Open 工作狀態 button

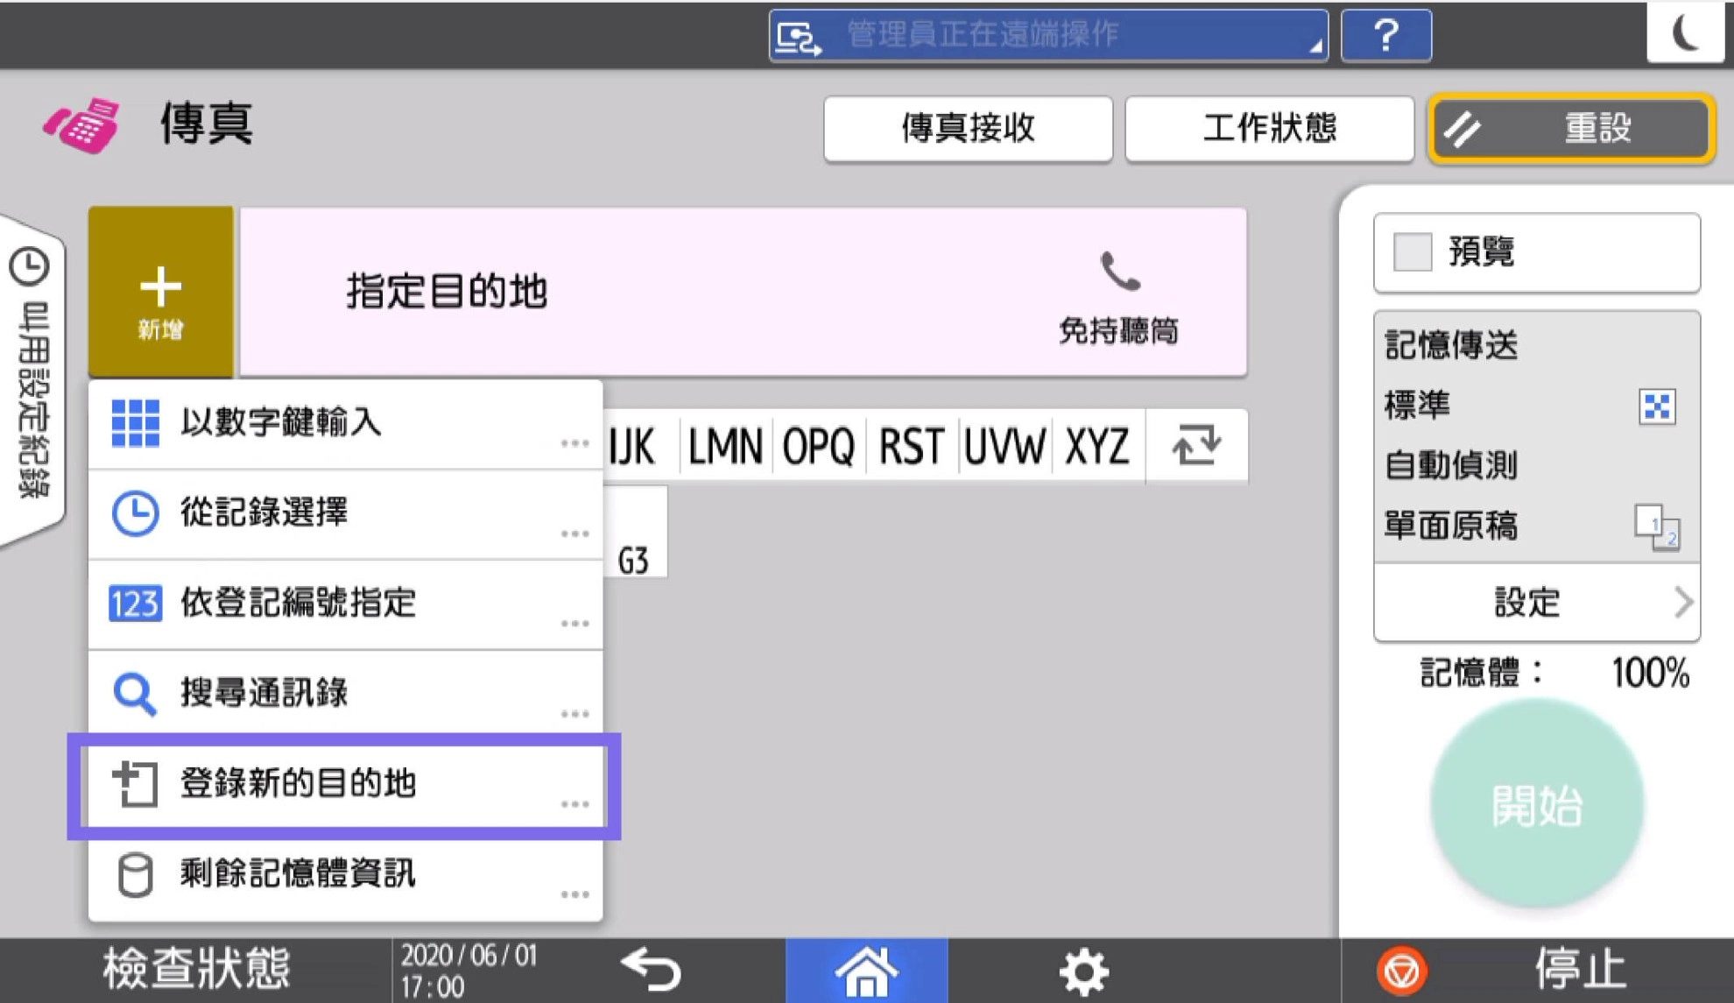[1269, 129]
